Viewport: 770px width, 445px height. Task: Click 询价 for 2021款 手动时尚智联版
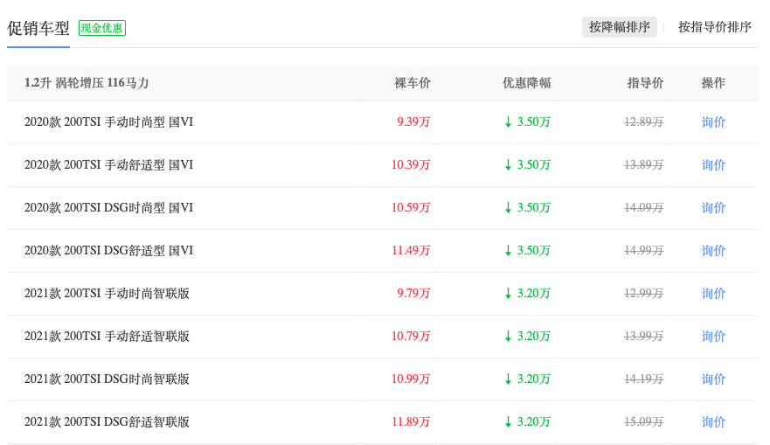713,294
